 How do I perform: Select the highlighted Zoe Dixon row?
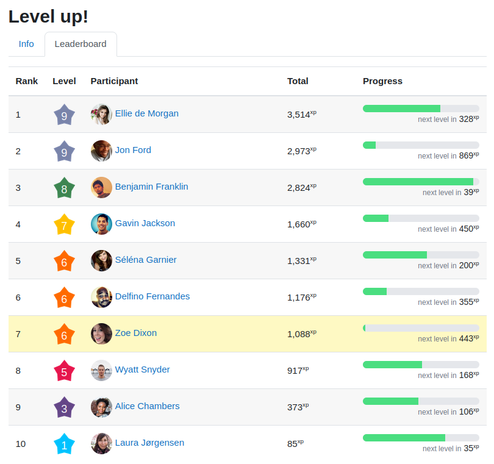click(x=244, y=334)
